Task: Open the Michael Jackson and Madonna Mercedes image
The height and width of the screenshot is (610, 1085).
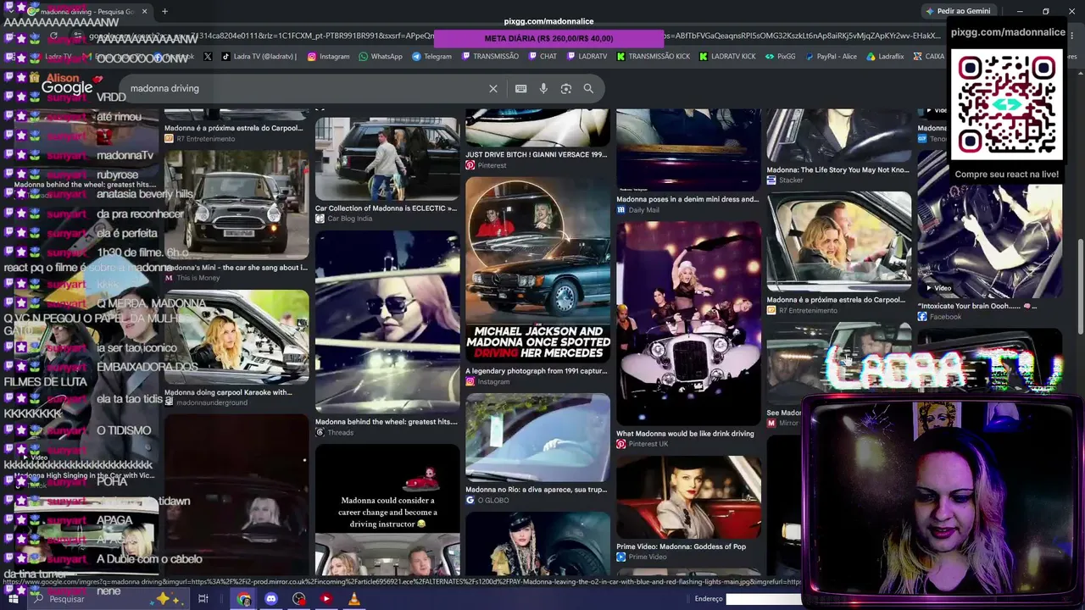Action: pos(537,269)
